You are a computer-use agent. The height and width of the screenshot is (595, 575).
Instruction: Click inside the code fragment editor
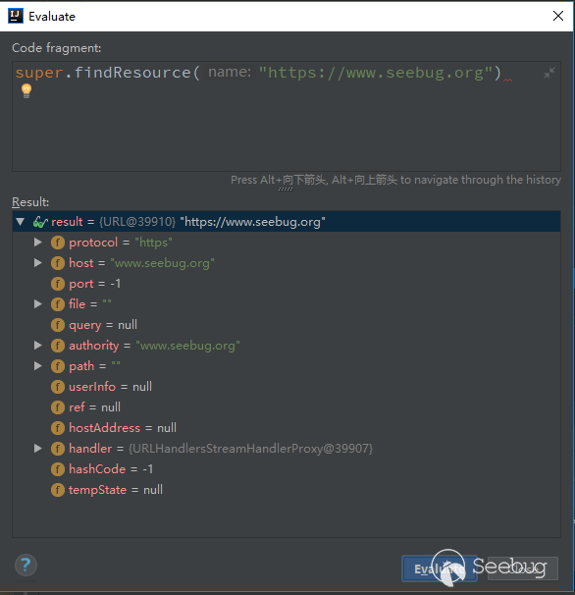point(287,117)
